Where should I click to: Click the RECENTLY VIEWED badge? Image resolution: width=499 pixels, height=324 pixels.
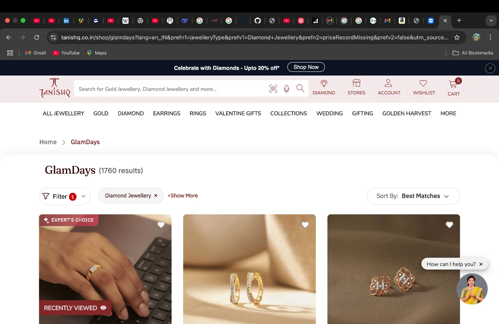point(75,308)
